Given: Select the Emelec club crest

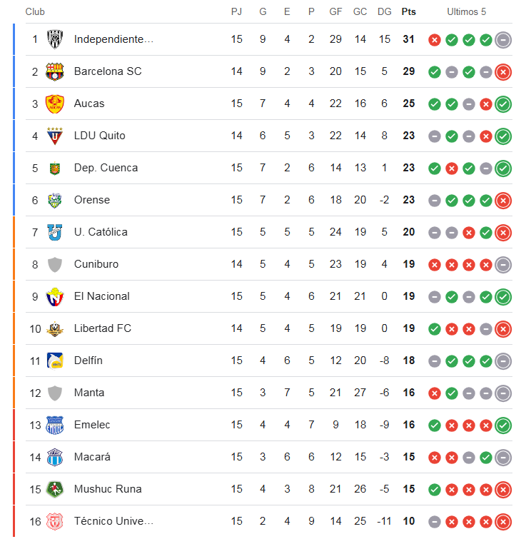Looking at the screenshot, I should coord(55,425).
